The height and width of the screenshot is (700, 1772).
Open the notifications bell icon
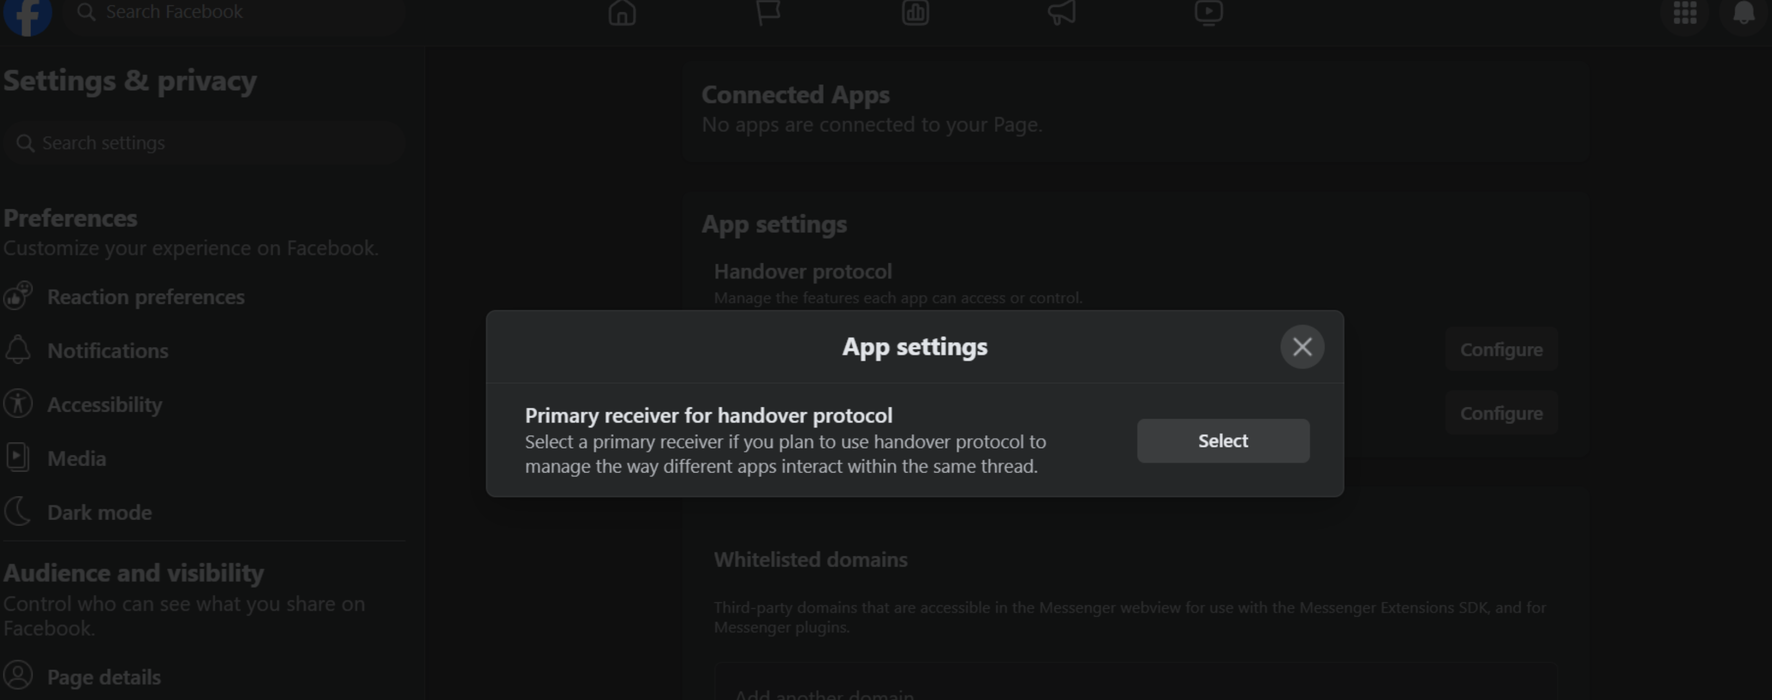click(x=1743, y=12)
